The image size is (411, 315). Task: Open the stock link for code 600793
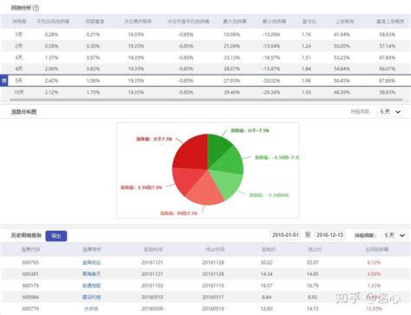[x=91, y=263]
